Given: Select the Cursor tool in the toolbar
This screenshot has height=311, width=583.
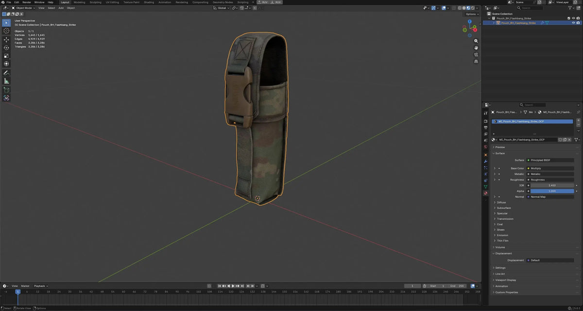Looking at the screenshot, I should [6, 31].
